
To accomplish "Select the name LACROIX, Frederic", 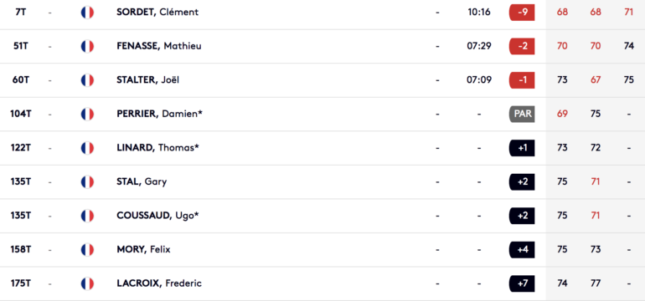I will (159, 283).
